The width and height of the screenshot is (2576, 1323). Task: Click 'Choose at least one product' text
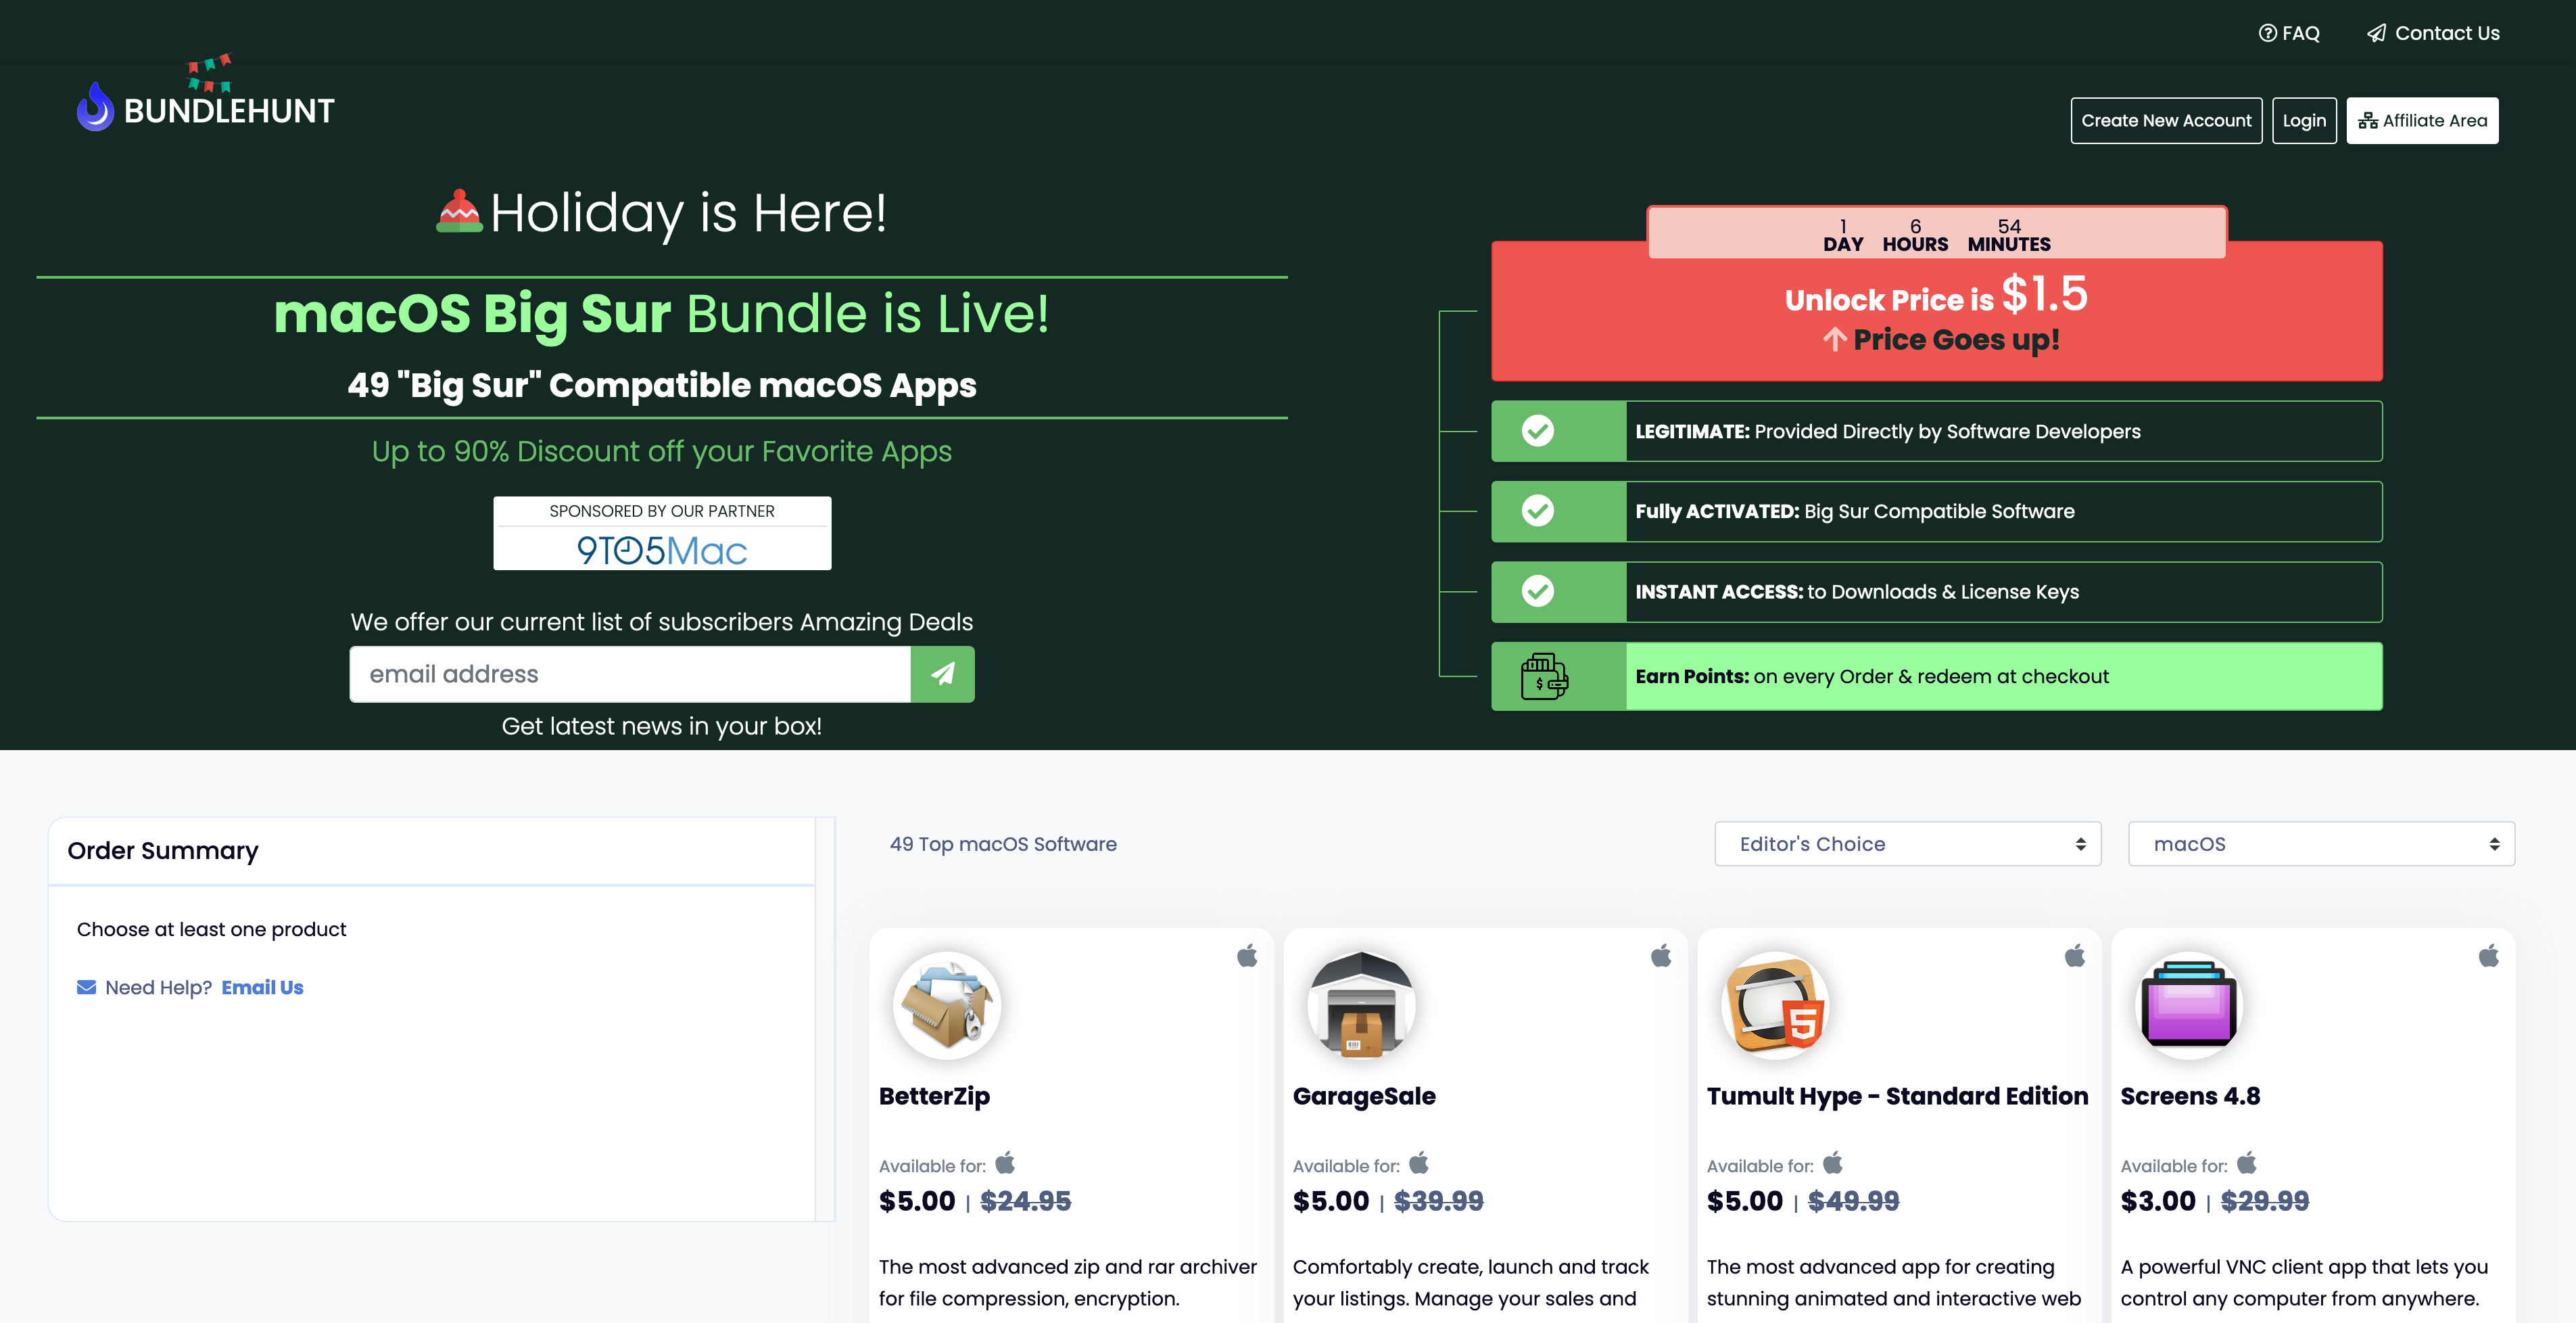point(211,930)
